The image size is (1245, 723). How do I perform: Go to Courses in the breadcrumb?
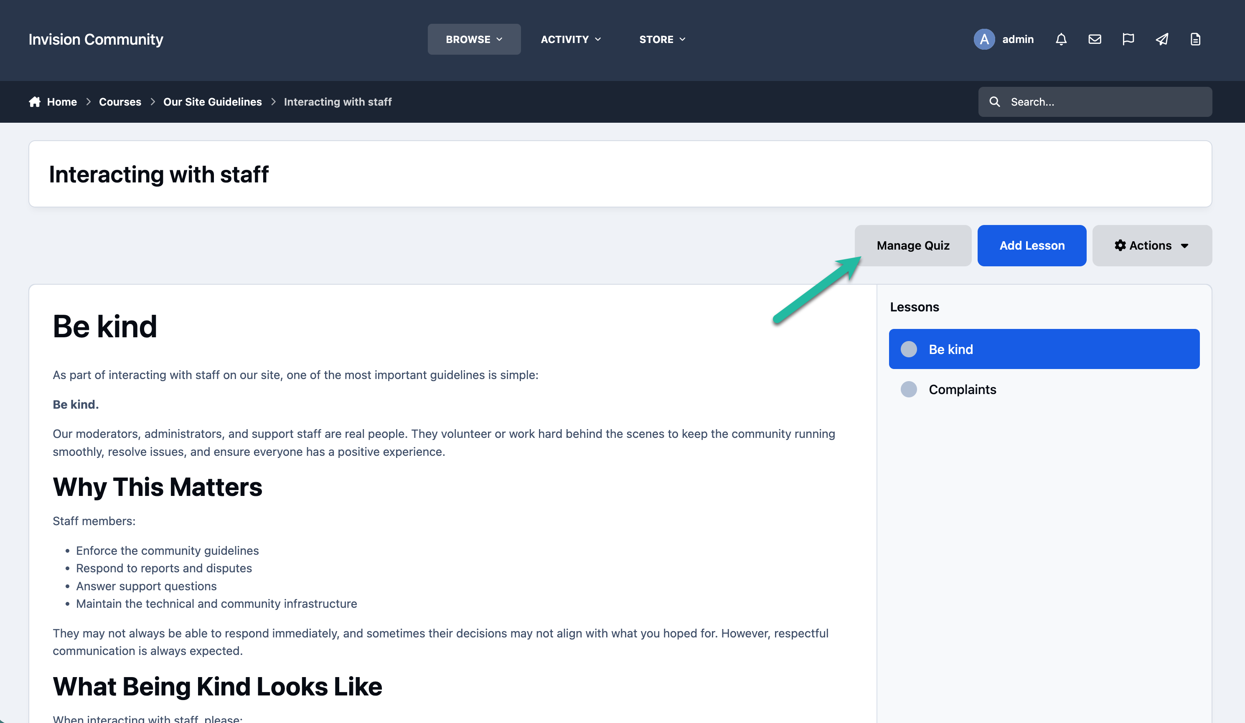120,102
